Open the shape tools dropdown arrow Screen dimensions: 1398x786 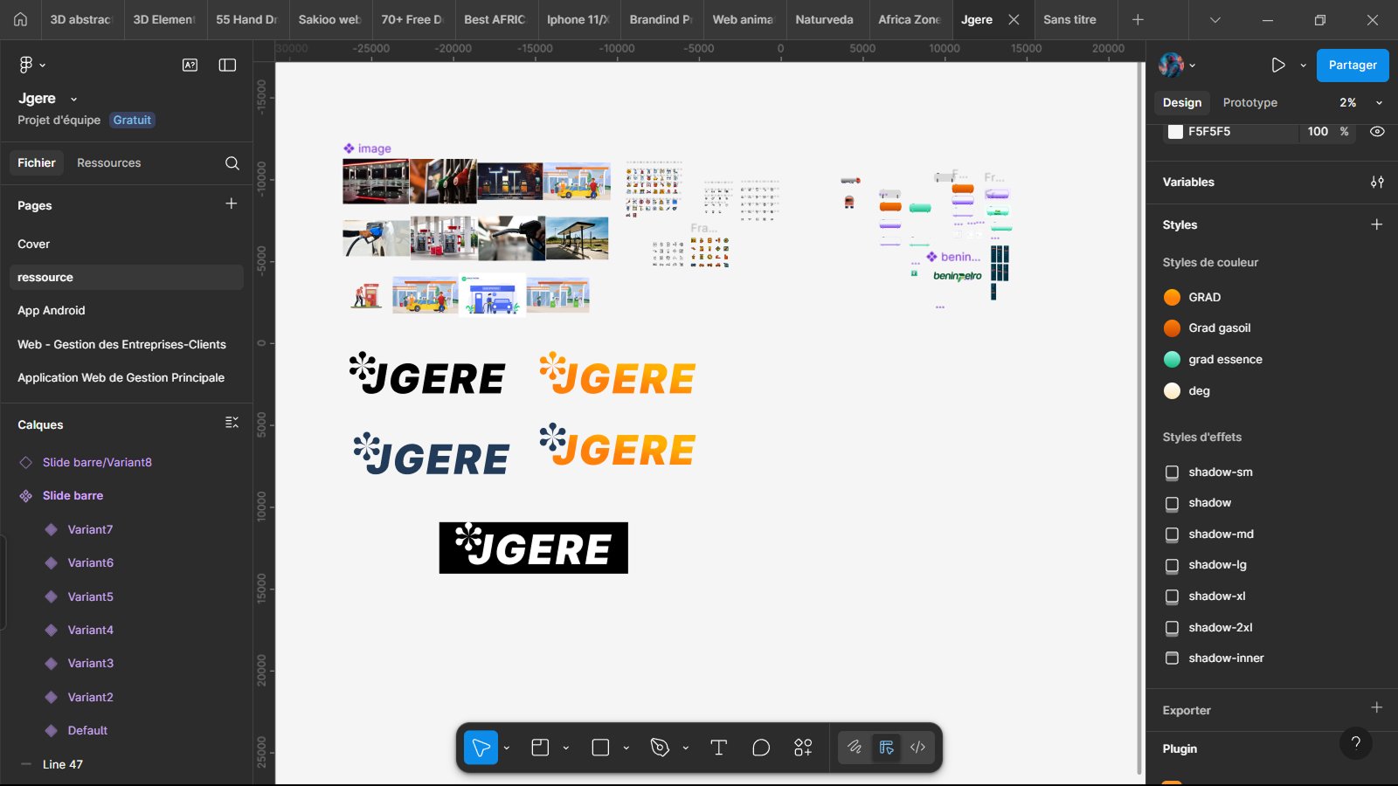626,748
